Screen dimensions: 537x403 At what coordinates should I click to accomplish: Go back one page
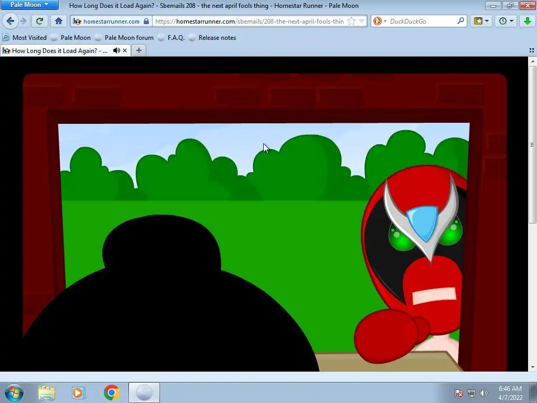pos(10,21)
